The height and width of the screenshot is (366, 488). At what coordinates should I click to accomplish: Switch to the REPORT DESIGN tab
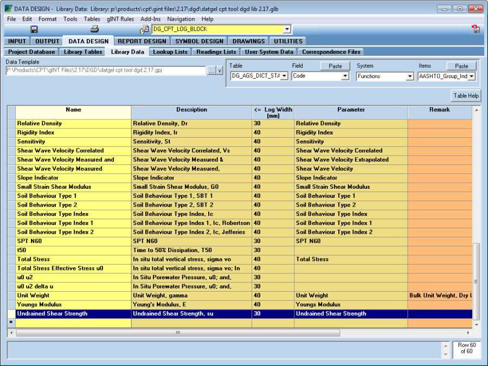tap(142, 41)
